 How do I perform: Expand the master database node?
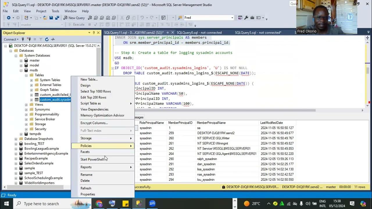(x=21, y=61)
